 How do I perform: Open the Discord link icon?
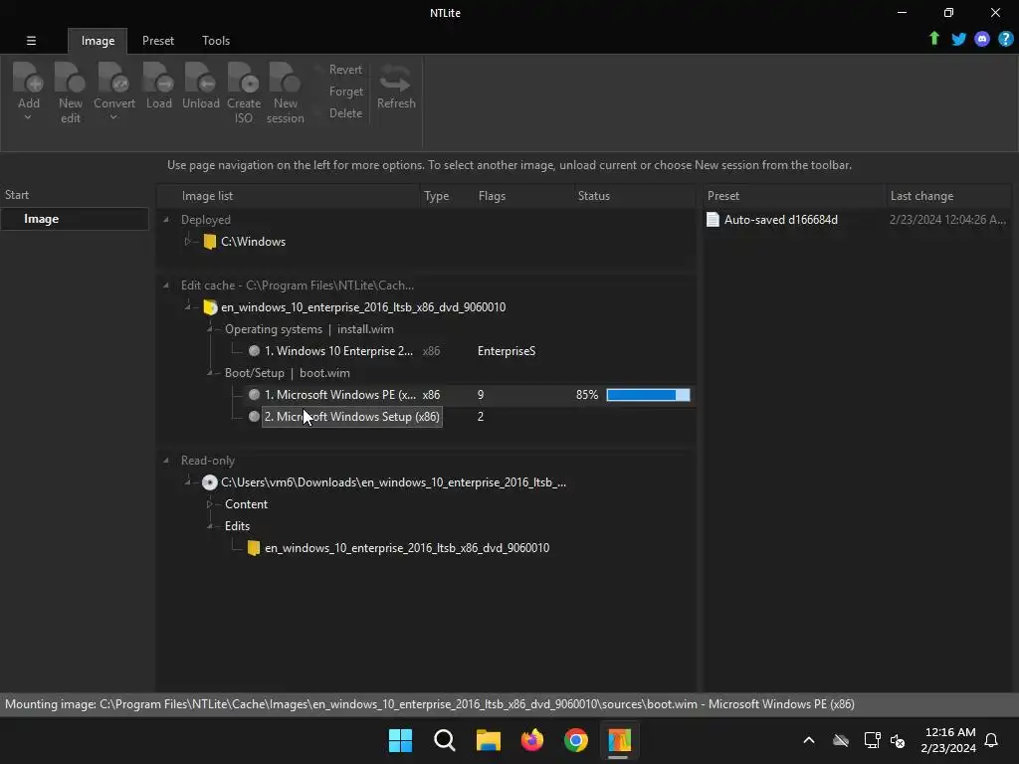click(x=982, y=39)
